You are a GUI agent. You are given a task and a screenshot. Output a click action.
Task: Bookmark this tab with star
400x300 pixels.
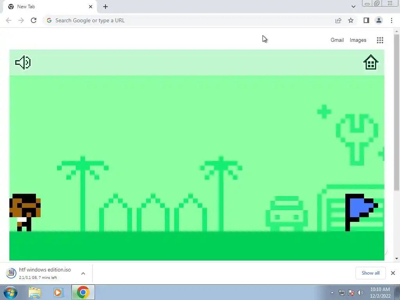point(351,20)
